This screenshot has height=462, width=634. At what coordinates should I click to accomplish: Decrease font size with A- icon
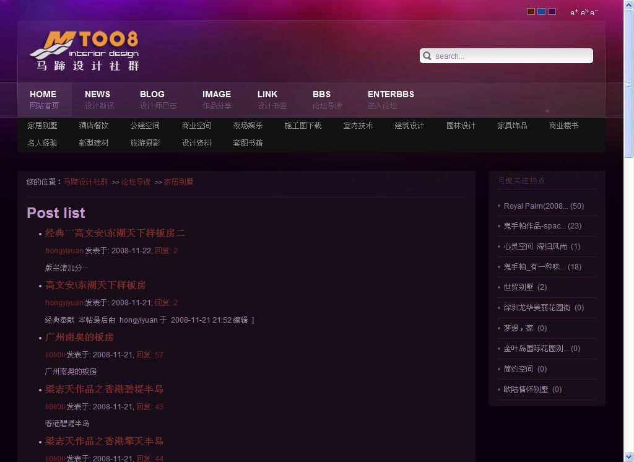[594, 12]
